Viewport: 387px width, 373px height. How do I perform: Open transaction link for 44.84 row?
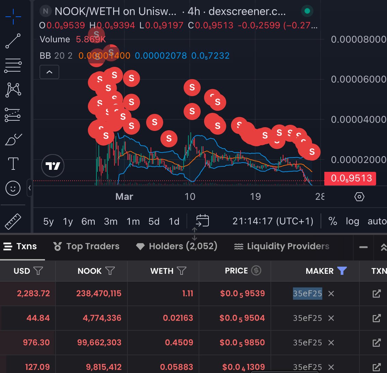click(377, 318)
